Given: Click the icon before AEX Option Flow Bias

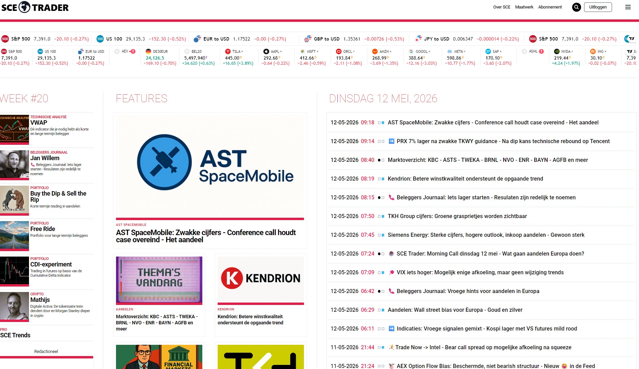Looking at the screenshot, I should click(392, 366).
